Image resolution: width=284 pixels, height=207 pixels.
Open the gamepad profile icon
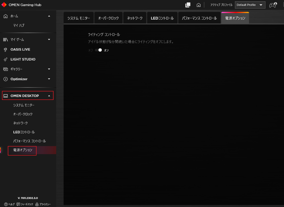[x=273, y=5]
